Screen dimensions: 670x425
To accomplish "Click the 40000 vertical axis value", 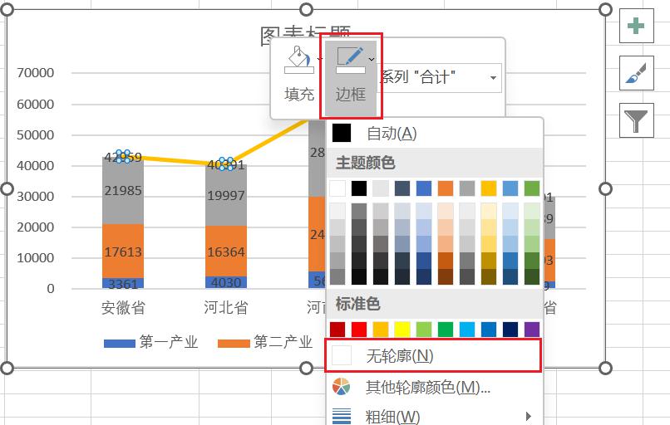I will 36,165.
